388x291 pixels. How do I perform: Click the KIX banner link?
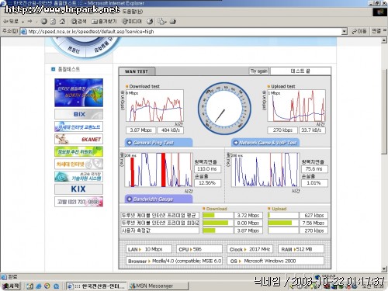tap(78, 189)
